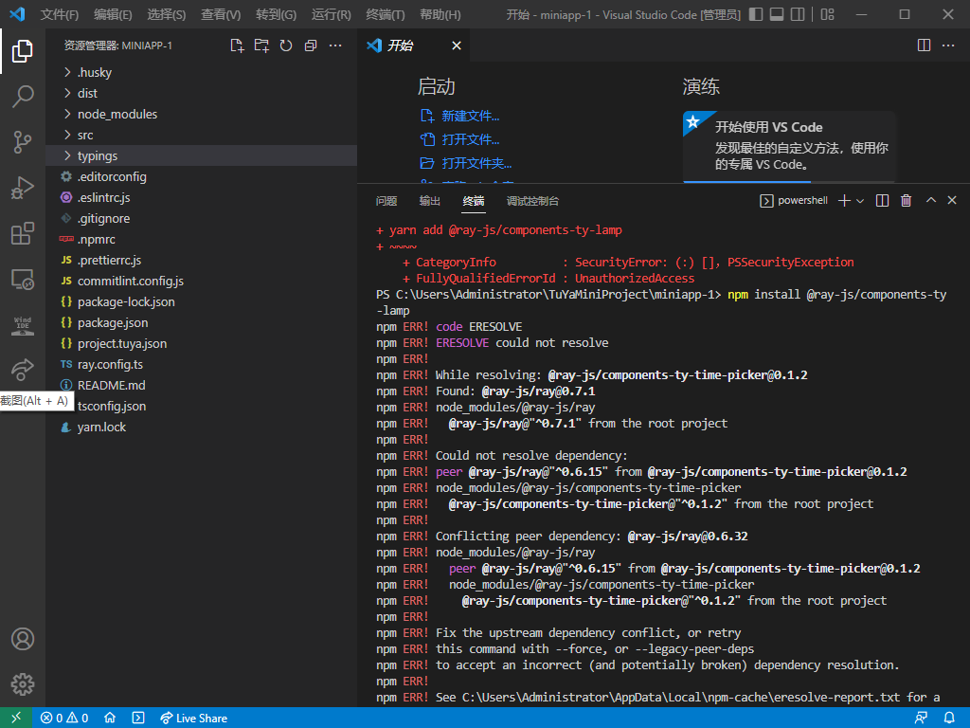This screenshot has height=728, width=970.
Task: Open the Explorer view in activity bar
Action: click(23, 51)
